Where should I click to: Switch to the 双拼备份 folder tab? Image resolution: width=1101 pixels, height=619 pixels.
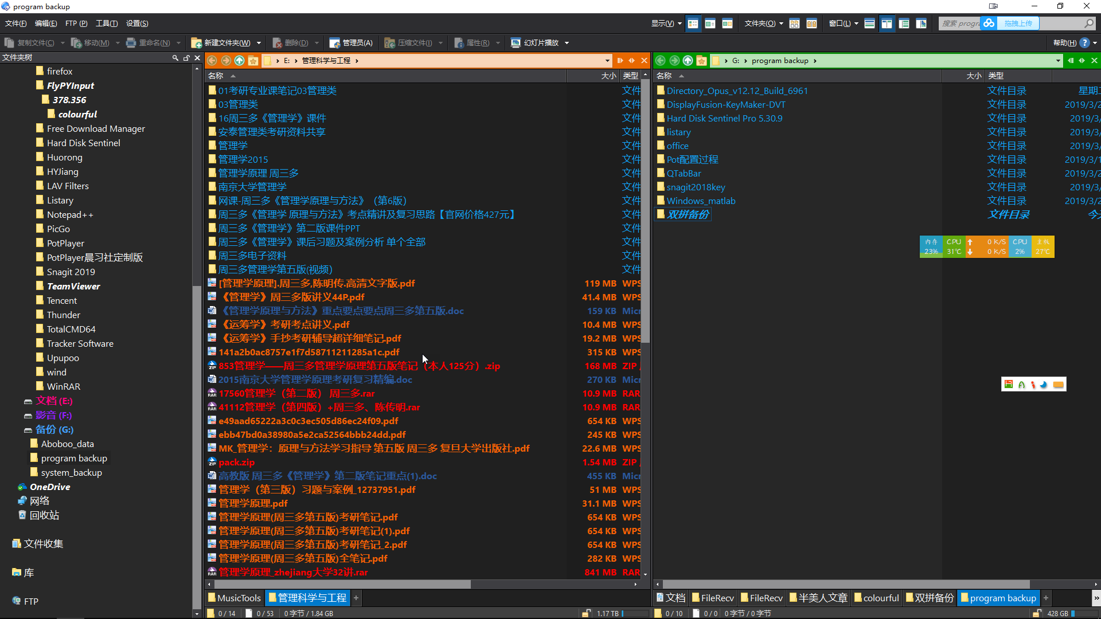930,598
